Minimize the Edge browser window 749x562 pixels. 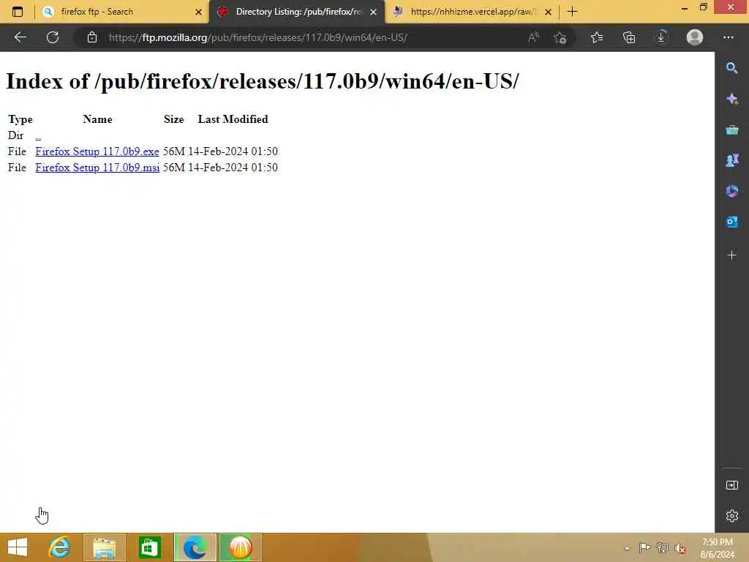pos(685,7)
